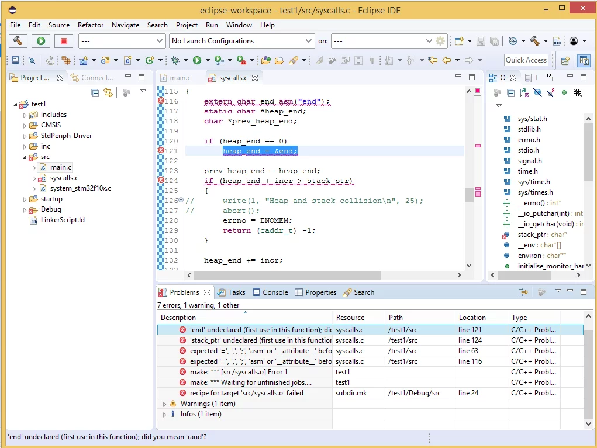Click Sort alphabetically icon in Outline

click(x=524, y=92)
